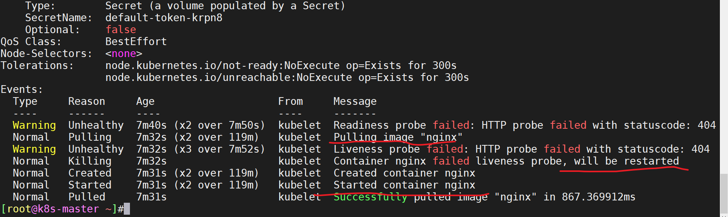The width and height of the screenshot is (728, 217).
Task: Click the first yellow 'Warning' event type
Action: 34,125
